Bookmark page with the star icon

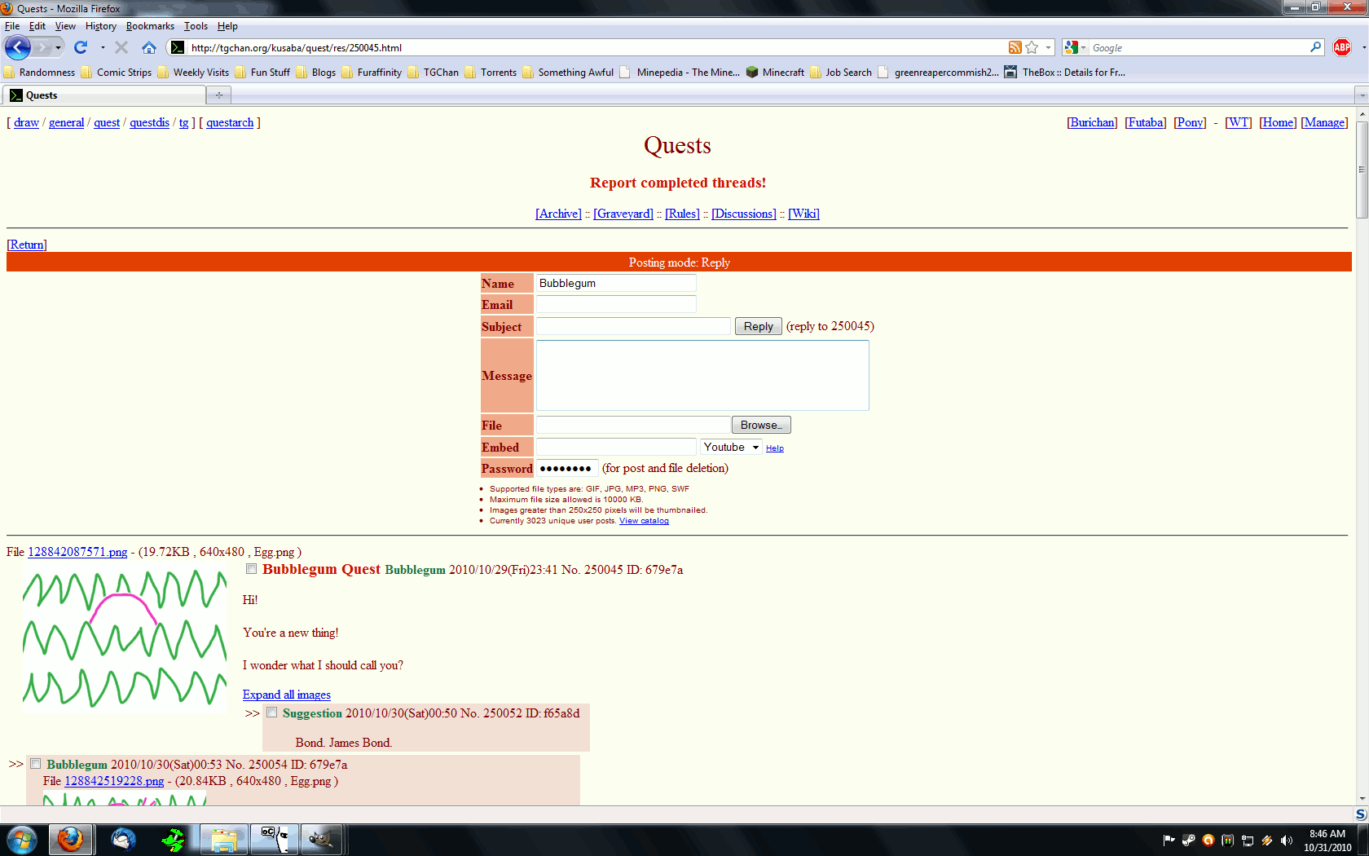click(1032, 47)
